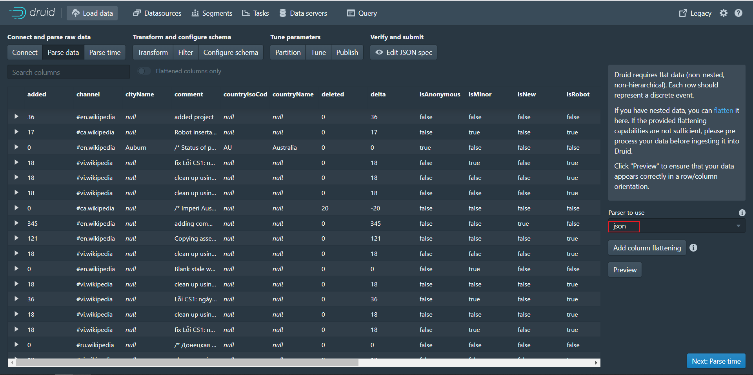The height and width of the screenshot is (375, 753).
Task: Expand the Blank stale w... comment row
Action: coord(16,268)
